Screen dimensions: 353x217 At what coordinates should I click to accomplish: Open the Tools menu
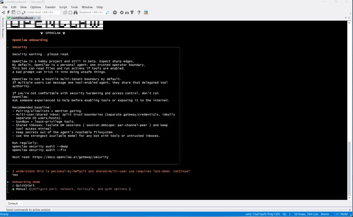pos(74,7)
